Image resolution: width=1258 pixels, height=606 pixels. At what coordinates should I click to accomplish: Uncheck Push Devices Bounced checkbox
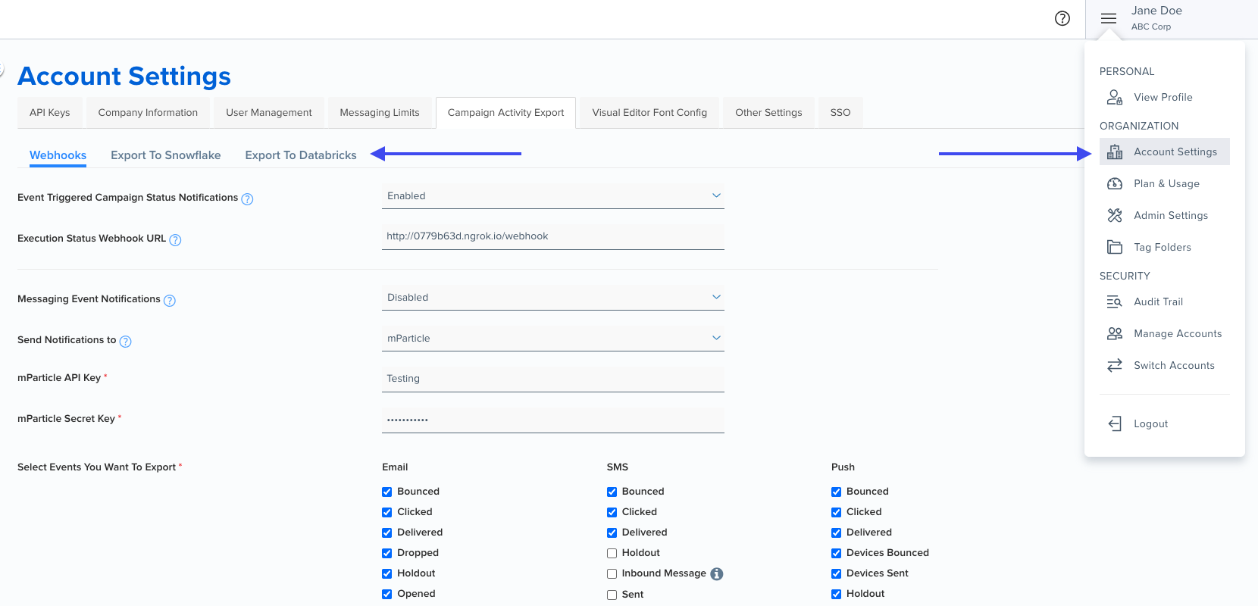(836, 553)
